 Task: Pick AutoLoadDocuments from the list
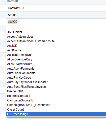pos(56,73)
